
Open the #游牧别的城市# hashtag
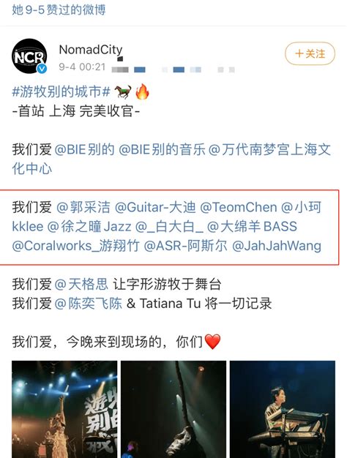pos(61,91)
